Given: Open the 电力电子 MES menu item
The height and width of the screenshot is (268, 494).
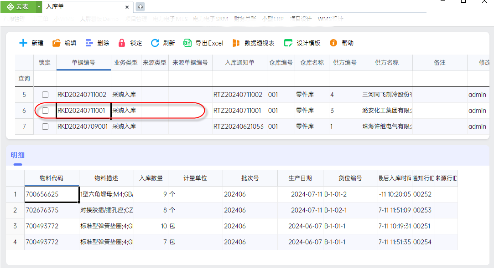Looking at the screenshot, I should [170, 19].
